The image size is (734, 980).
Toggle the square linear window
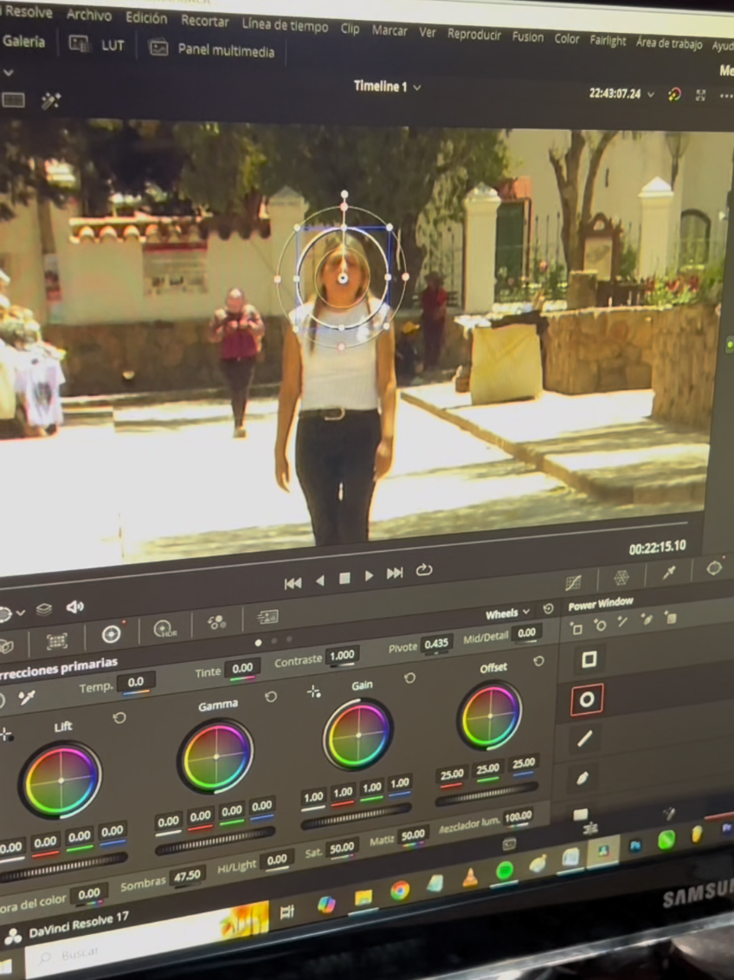click(x=589, y=659)
